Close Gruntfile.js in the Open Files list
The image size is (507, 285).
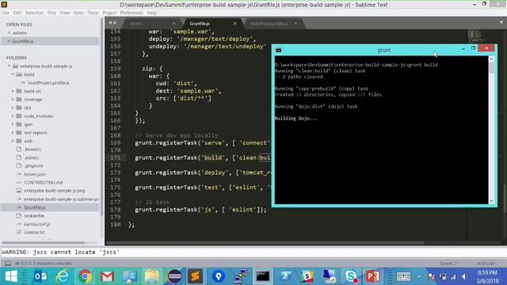[x=9, y=41]
